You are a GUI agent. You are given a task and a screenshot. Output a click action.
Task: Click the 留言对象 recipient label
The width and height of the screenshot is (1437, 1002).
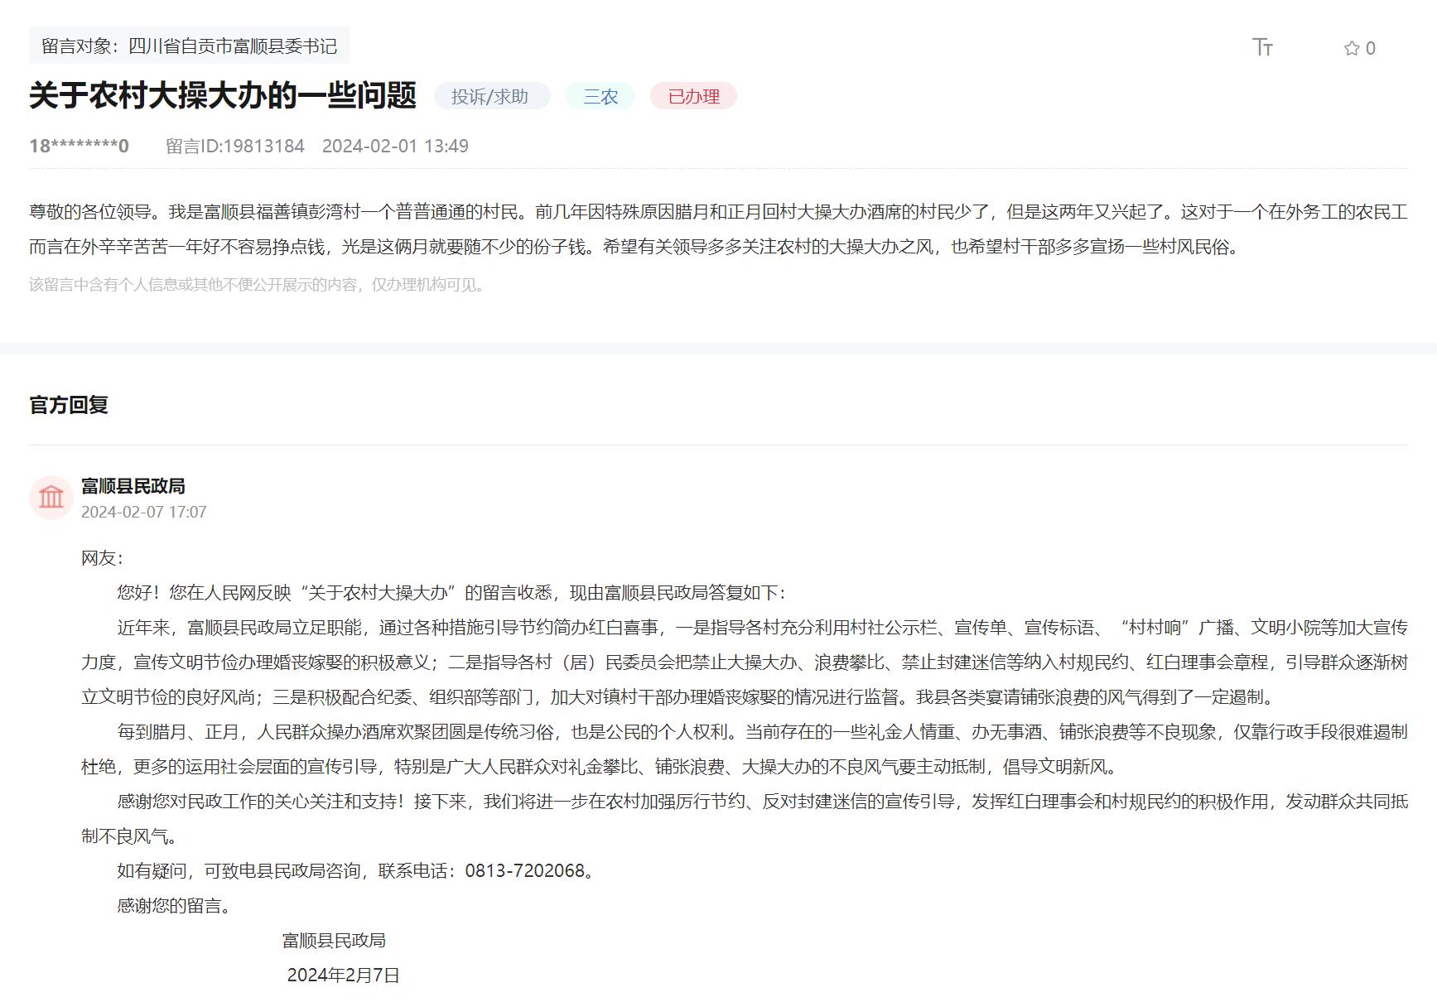[189, 46]
